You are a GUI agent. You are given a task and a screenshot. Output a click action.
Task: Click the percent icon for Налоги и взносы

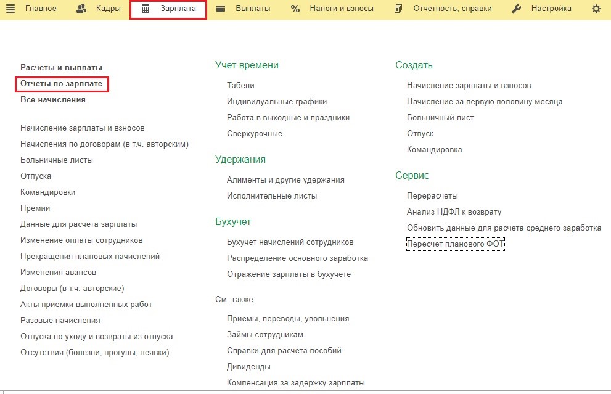[x=295, y=9]
